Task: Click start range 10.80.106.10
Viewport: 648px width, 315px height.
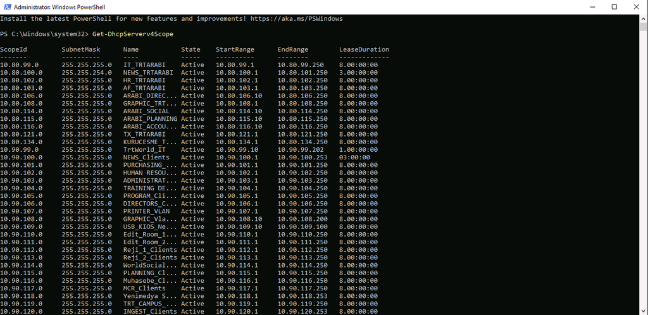Action: click(x=239, y=96)
